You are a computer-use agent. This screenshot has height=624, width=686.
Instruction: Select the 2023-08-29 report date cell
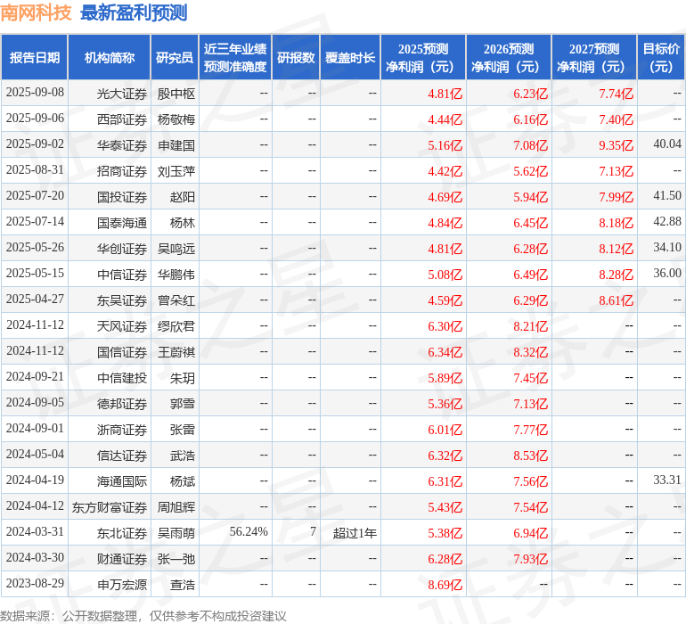[x=35, y=585]
